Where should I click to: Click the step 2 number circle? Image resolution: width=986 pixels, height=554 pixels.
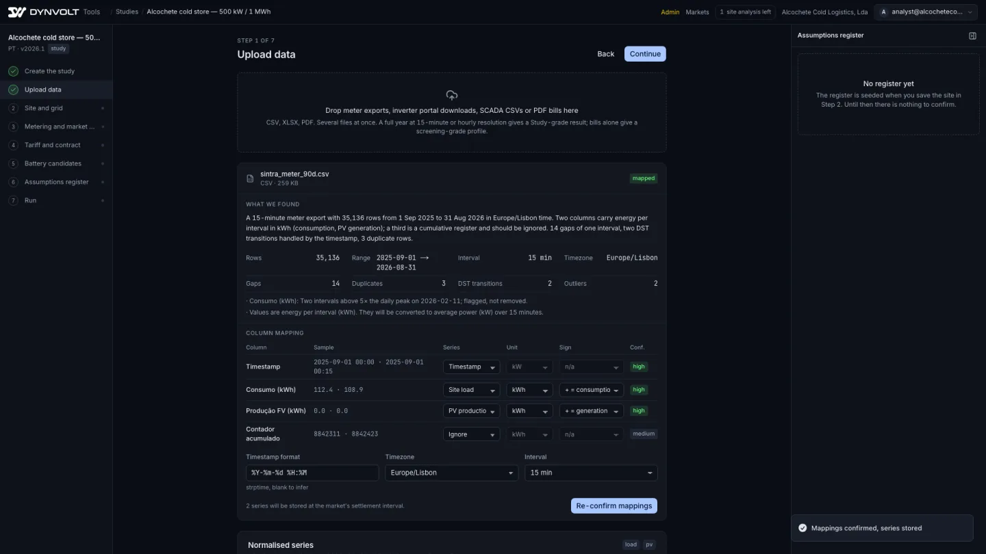coord(13,108)
